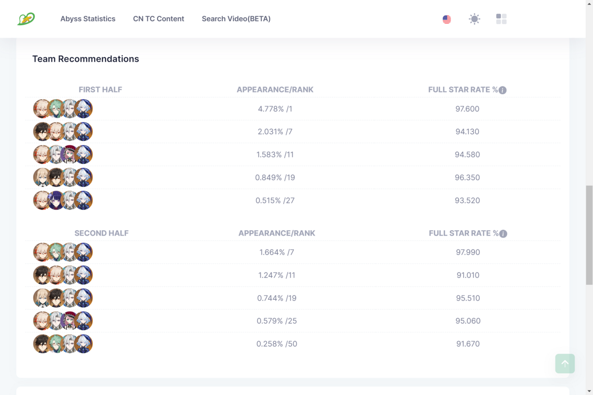Click Zhongli portrait in the 1.247% team
The image size is (593, 395).
[x=42, y=275]
